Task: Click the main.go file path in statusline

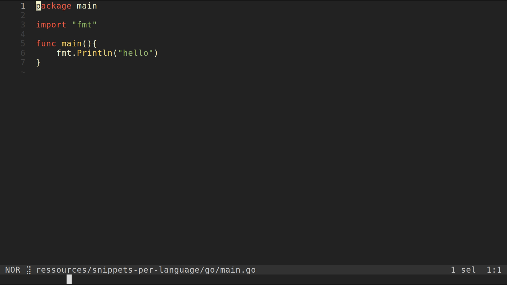Action: (x=146, y=270)
